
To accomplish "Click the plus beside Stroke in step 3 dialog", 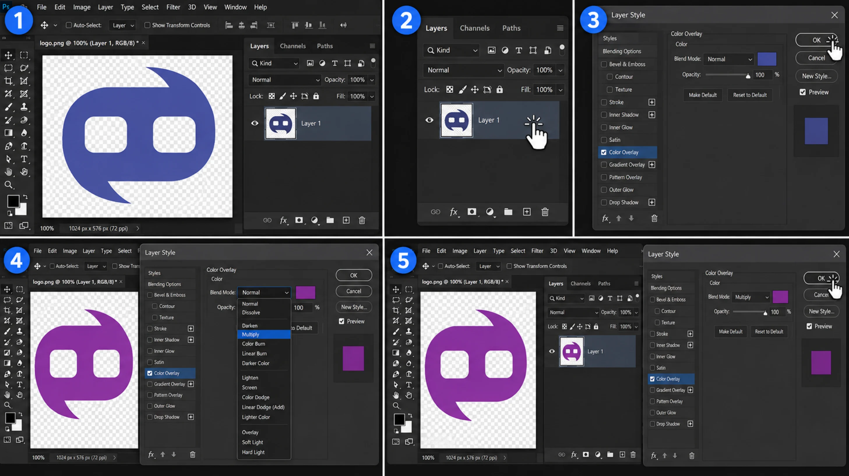I will (x=652, y=102).
